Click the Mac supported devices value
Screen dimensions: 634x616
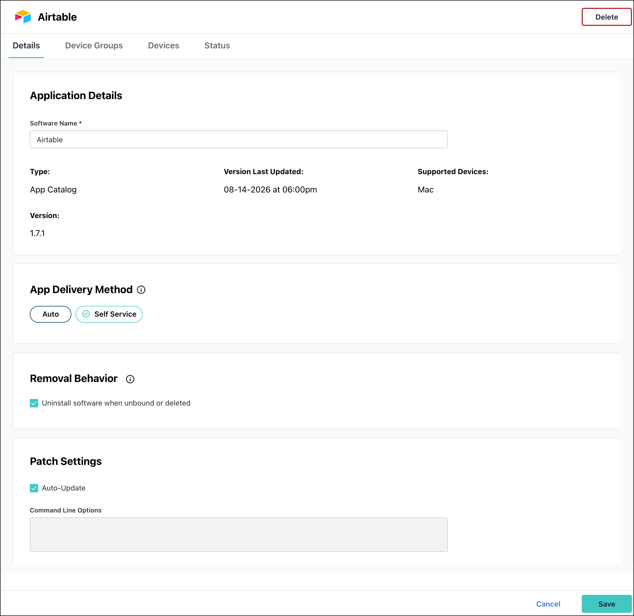(426, 190)
